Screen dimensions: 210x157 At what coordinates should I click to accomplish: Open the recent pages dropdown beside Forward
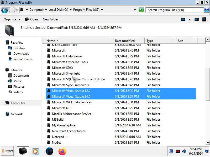(x=17, y=10)
